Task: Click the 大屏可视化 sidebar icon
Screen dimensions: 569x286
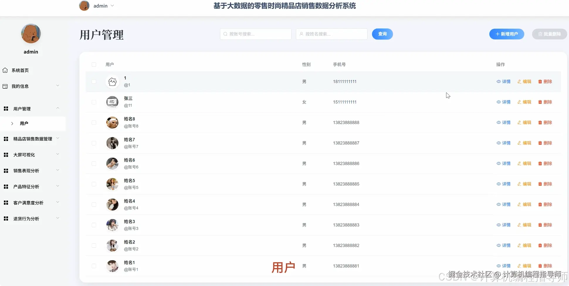Action: point(6,154)
